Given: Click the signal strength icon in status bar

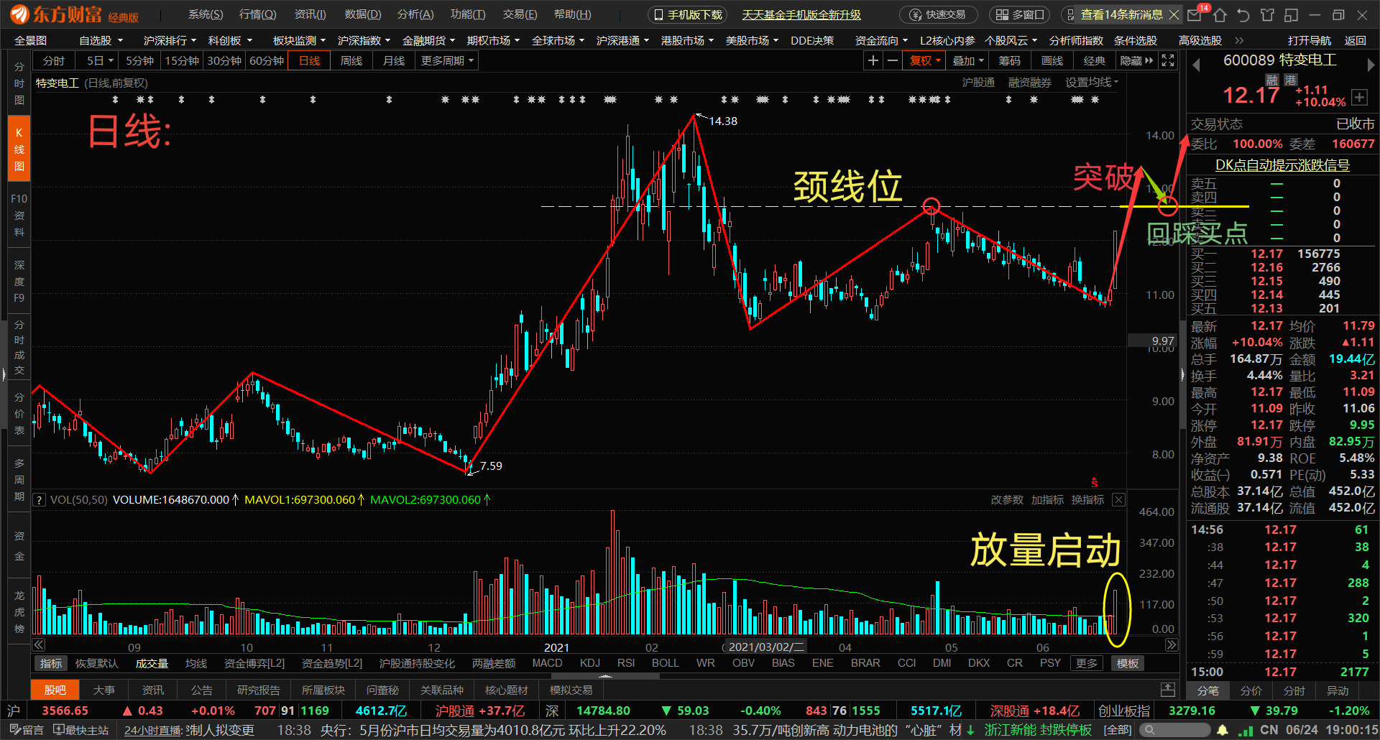Looking at the screenshot, I should 1245,730.
